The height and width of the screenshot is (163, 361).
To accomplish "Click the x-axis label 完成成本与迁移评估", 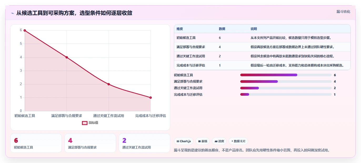I will 151,116.
